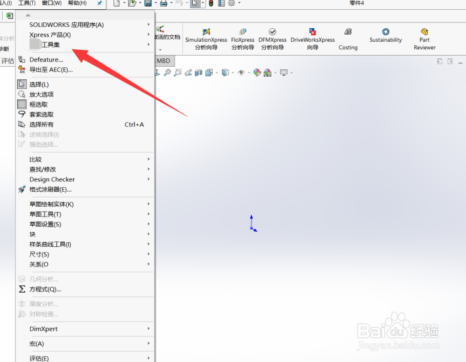
Task: Choose 导出至 AEC(E)... menu item
Action: 85,69
